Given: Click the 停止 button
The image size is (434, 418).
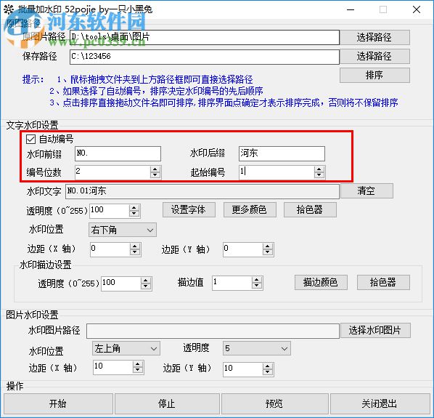Looking at the screenshot, I should click(167, 403).
